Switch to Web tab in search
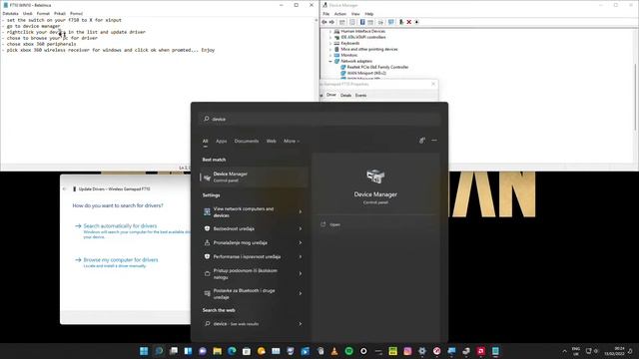 (x=271, y=142)
